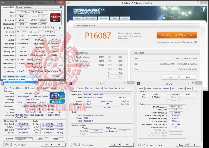The height and width of the screenshot is (148, 209).
Task: Open the More tab in 3DMark 11
Action: point(125,18)
